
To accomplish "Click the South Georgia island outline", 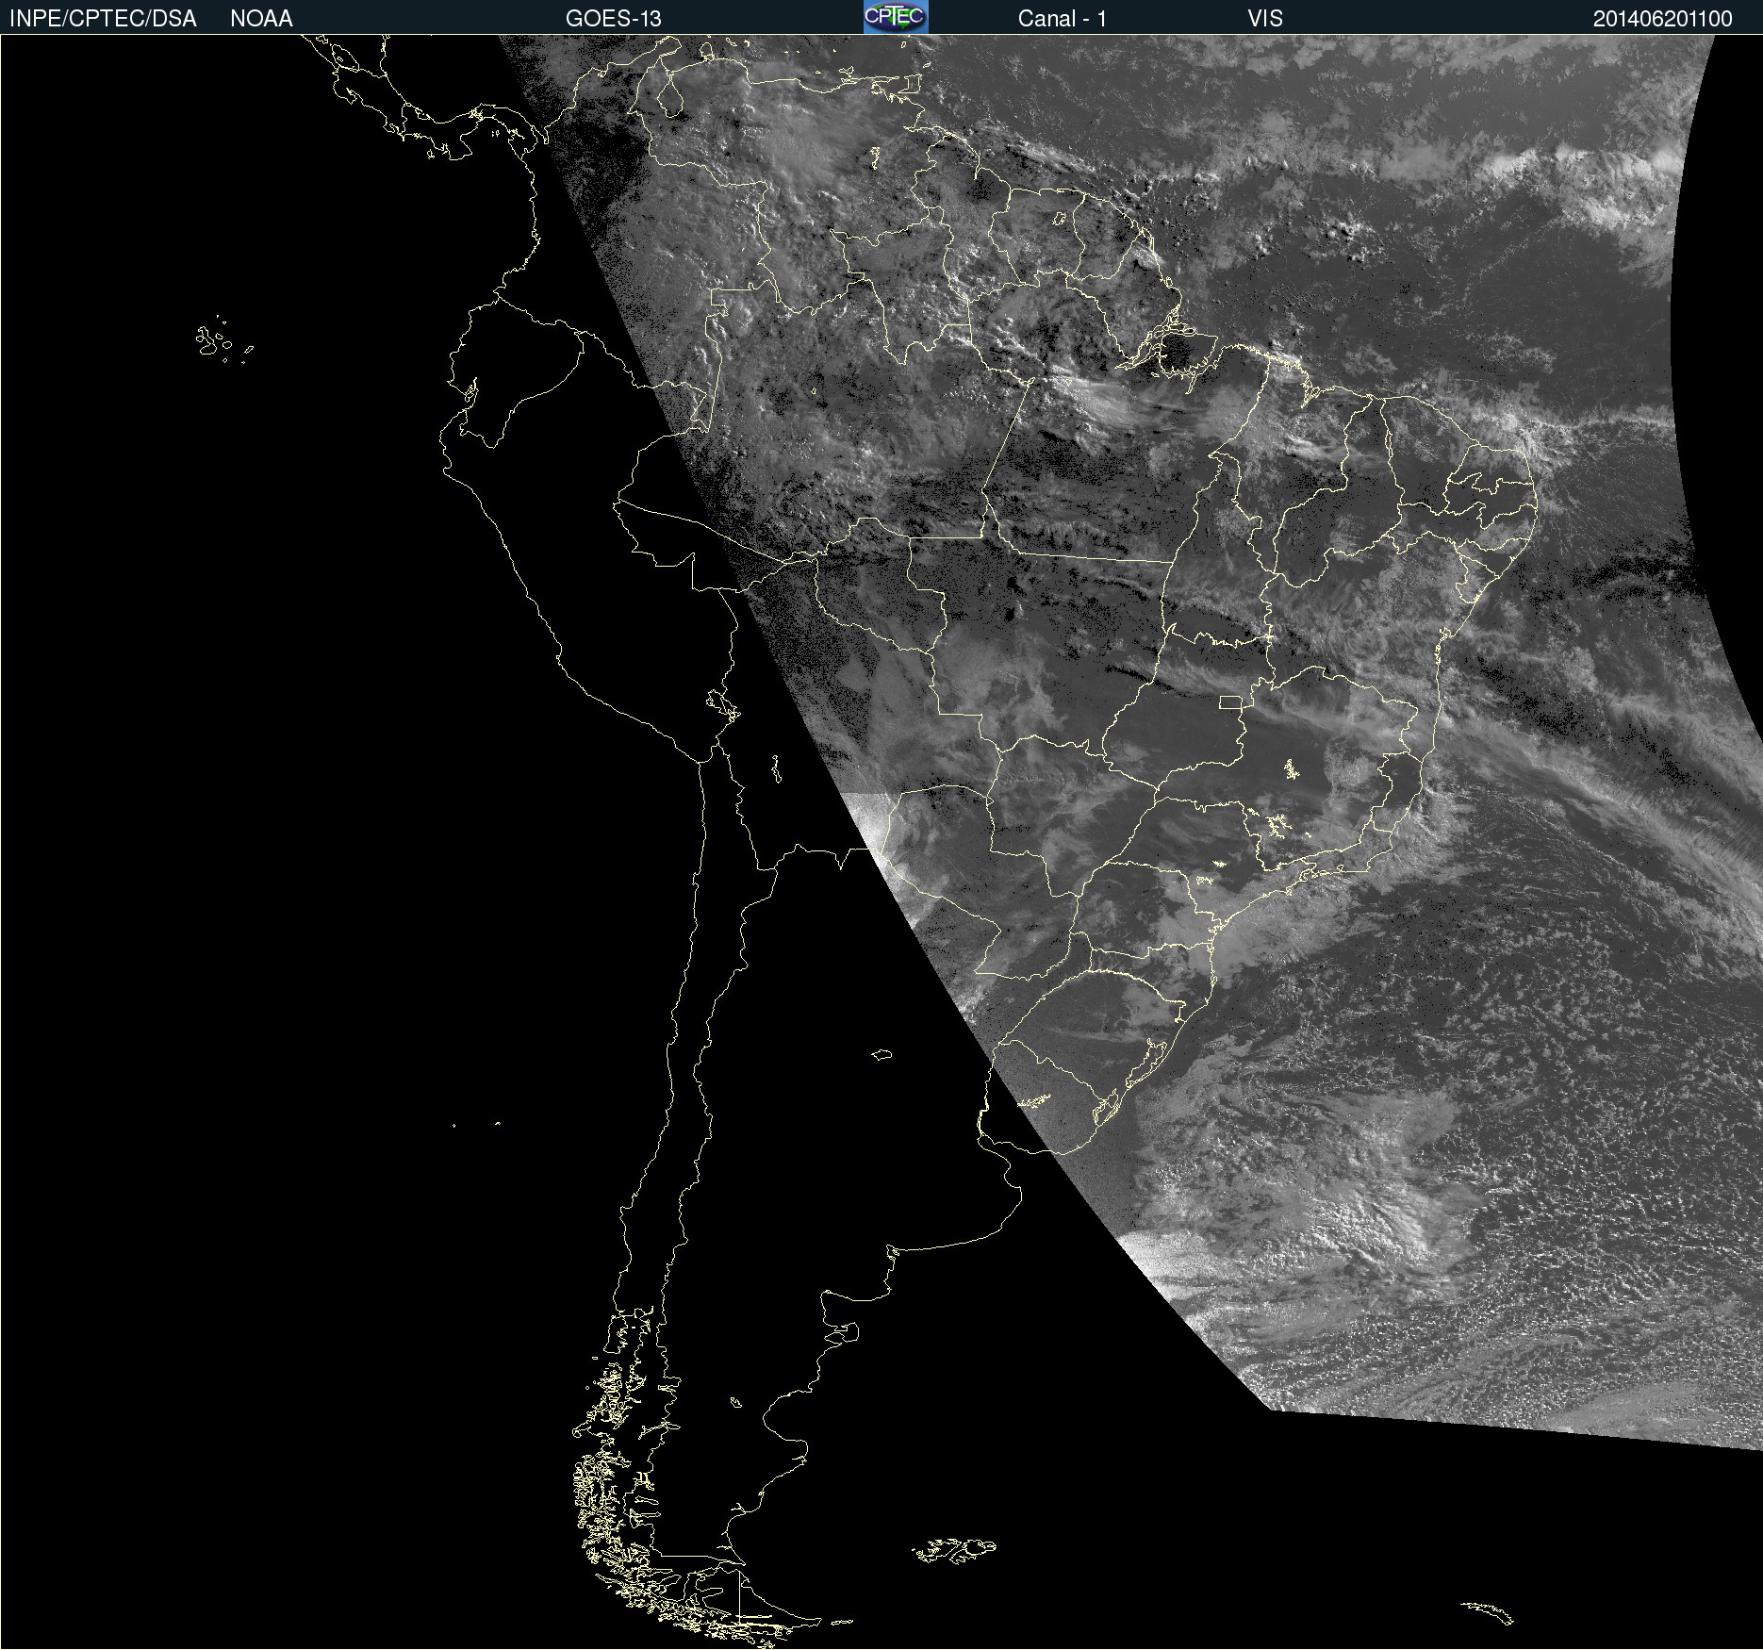I will pos(1489,1612).
